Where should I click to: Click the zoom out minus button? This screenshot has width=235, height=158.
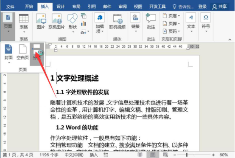[175, 155]
